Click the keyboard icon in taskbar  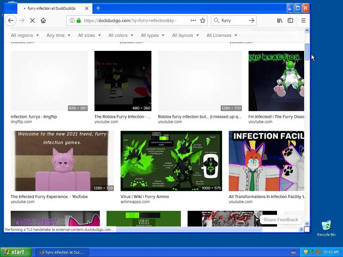pyautogui.click(x=293, y=252)
